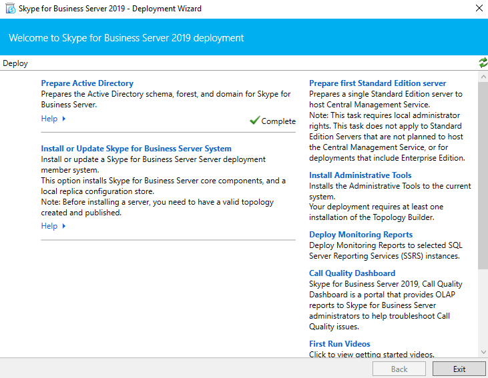The height and width of the screenshot is (378, 488).
Task: Open Prepare first Standard Edition server
Action: 377,83
